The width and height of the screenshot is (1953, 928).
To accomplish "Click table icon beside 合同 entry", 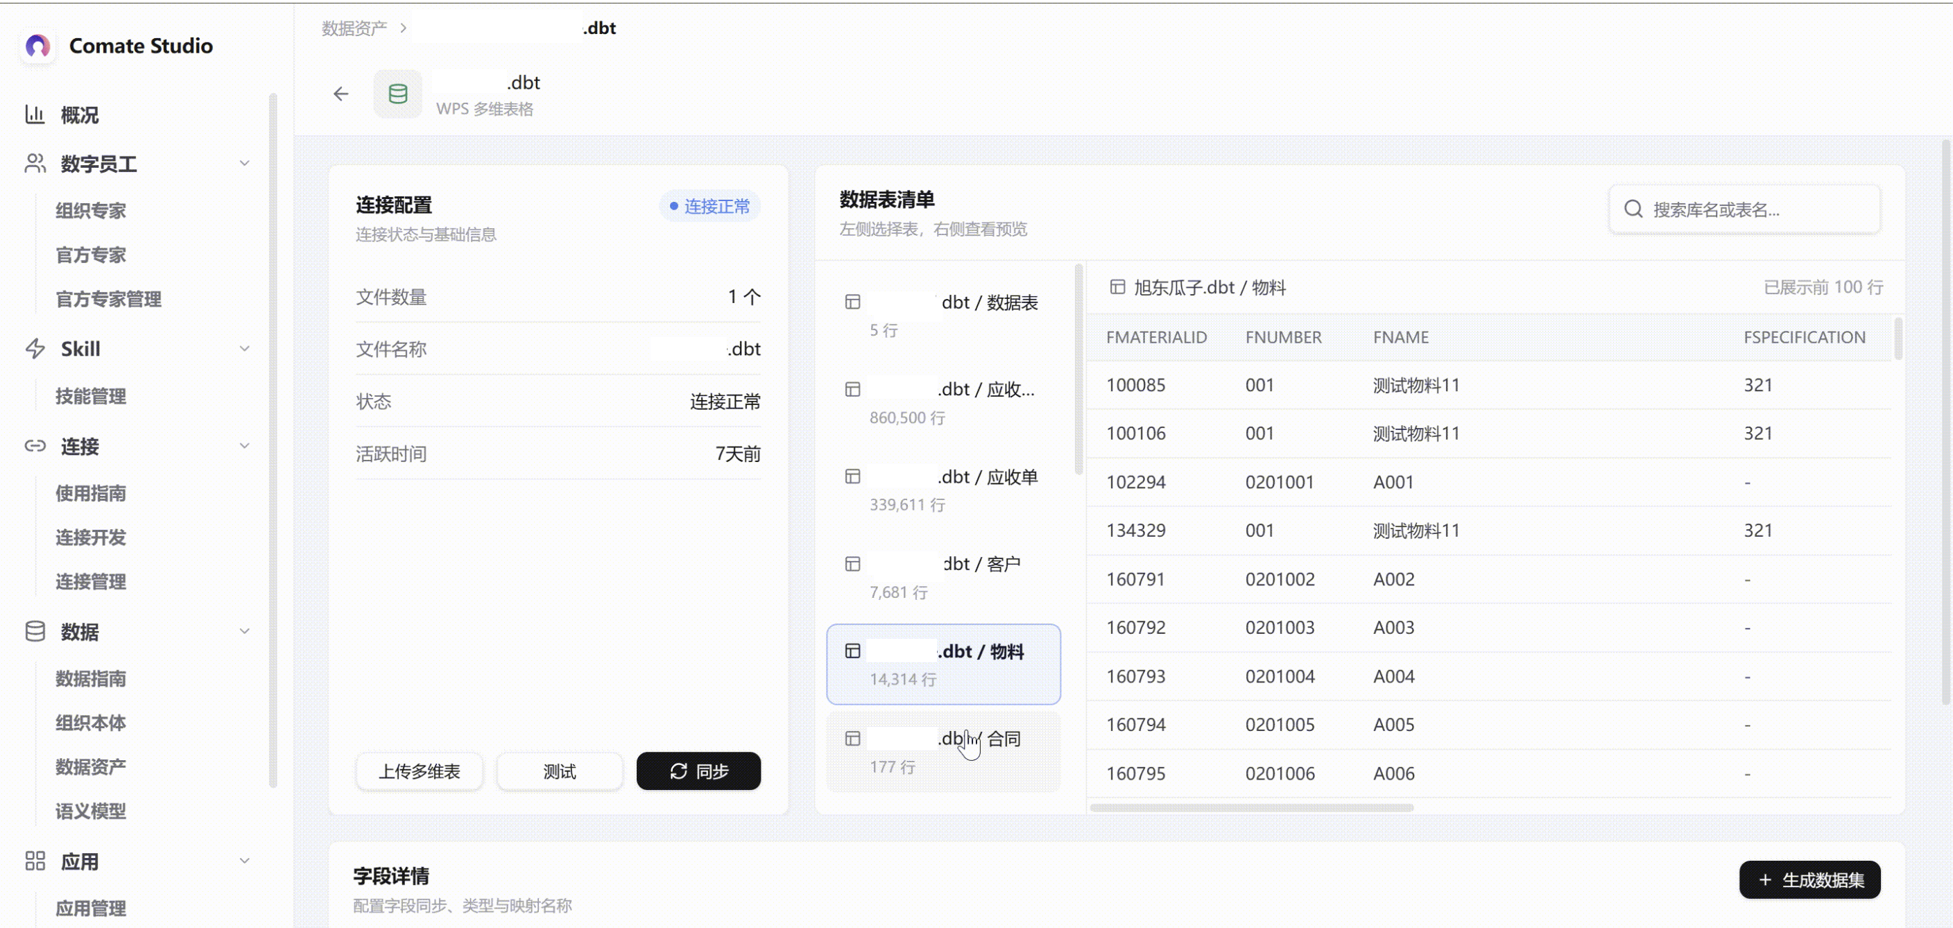I will coord(852,739).
